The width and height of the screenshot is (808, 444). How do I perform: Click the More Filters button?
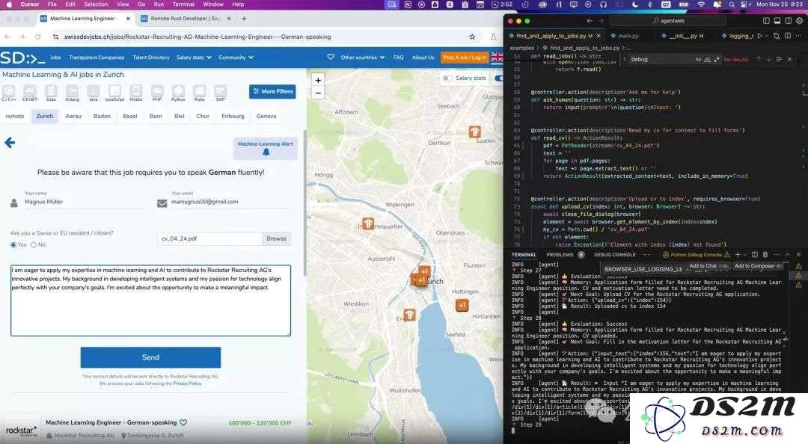click(x=272, y=91)
